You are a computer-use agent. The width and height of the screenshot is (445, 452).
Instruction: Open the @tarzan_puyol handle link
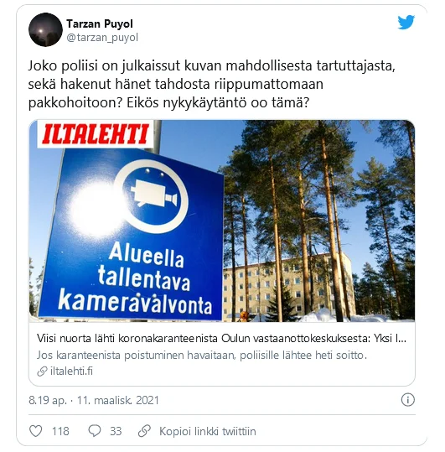pyautogui.click(x=102, y=38)
